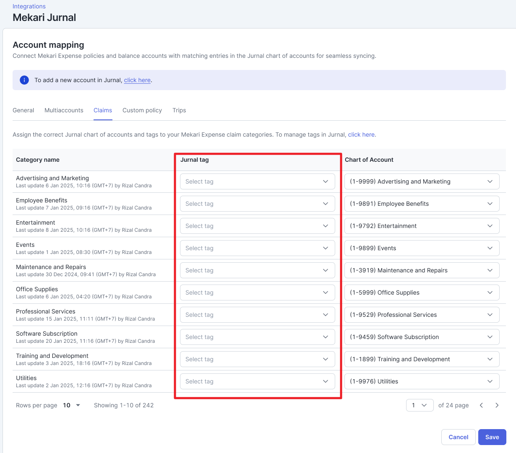Change Chart of Account for Events
This screenshot has height=453, width=516.
422,248
